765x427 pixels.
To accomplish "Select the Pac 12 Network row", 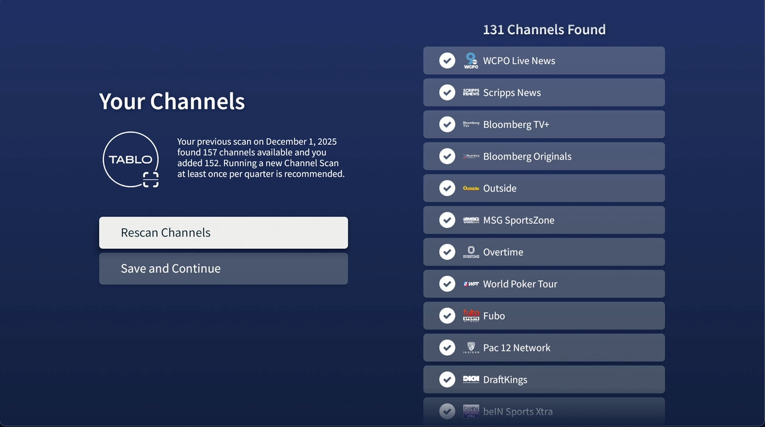I will pyautogui.click(x=544, y=347).
